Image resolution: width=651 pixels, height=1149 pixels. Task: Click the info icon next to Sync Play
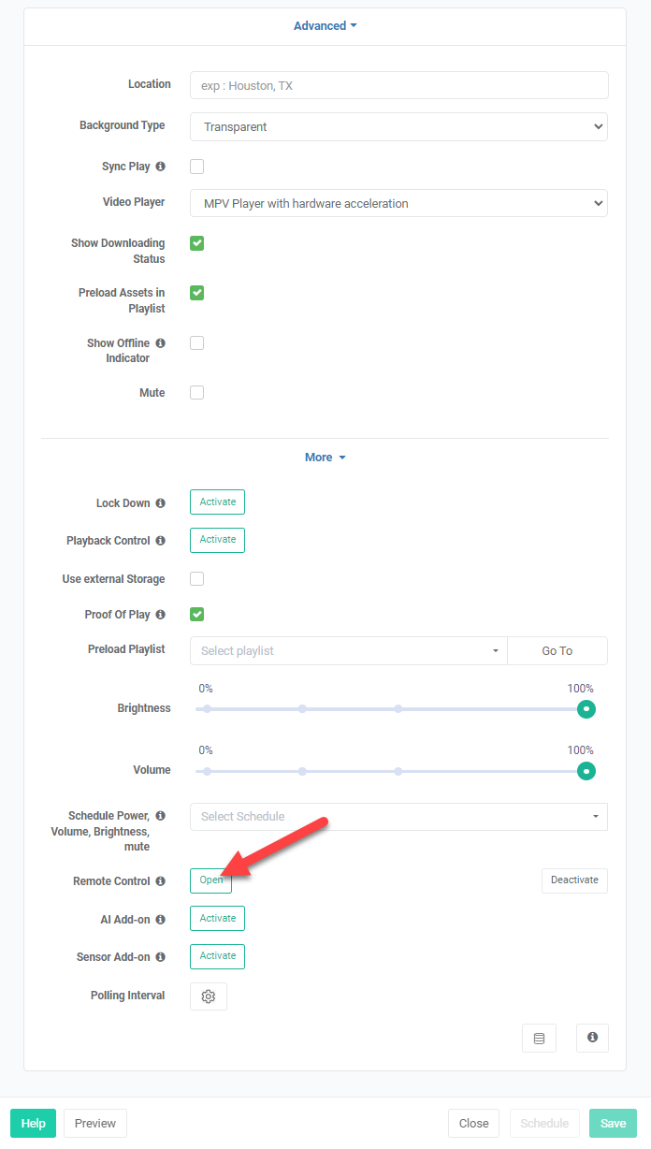pyautogui.click(x=160, y=167)
